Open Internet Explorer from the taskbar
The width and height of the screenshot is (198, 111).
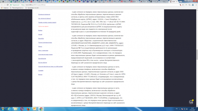tap(9, 109)
